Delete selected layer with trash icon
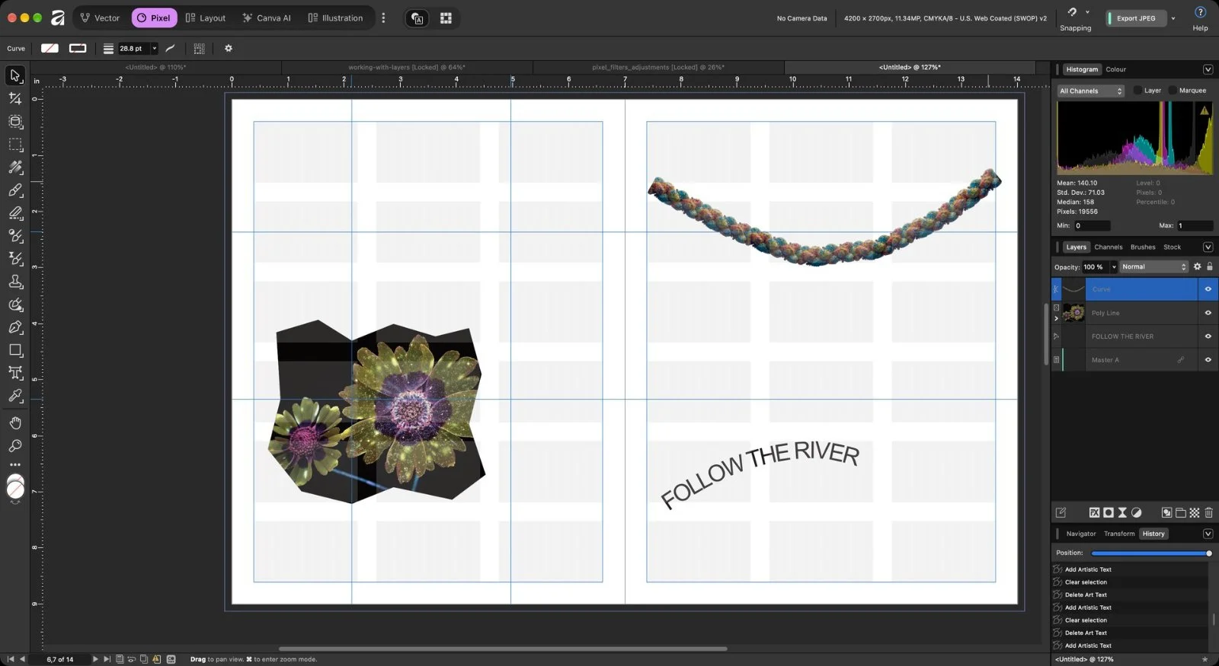 1208,513
